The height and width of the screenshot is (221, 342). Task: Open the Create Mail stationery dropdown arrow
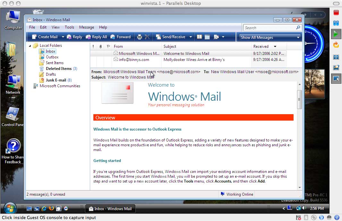click(63, 37)
